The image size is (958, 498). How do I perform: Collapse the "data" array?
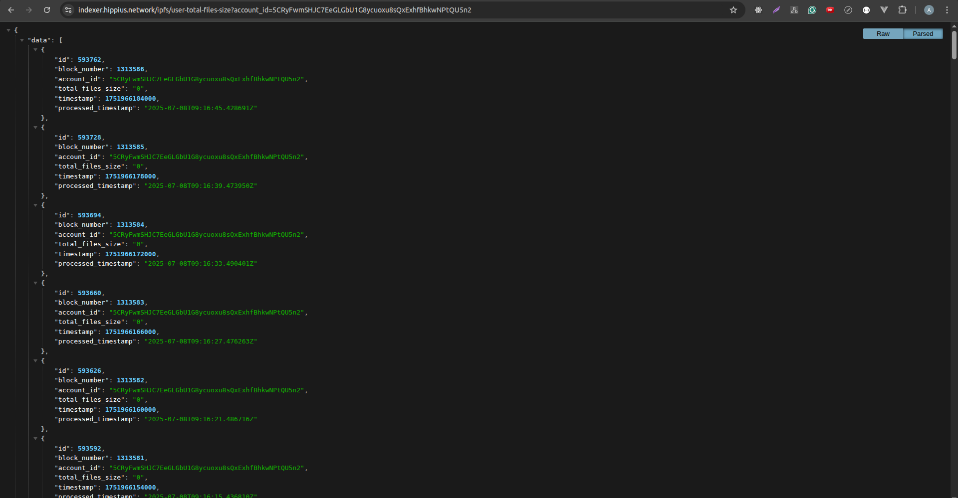coord(22,40)
